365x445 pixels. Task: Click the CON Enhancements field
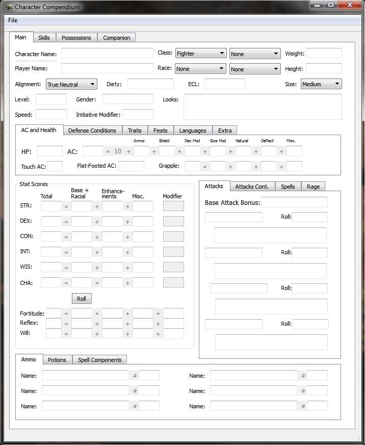[112, 237]
